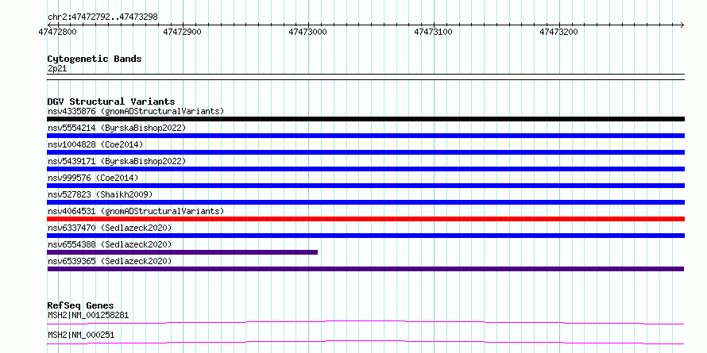Click ruler position 47473100

click(433, 32)
